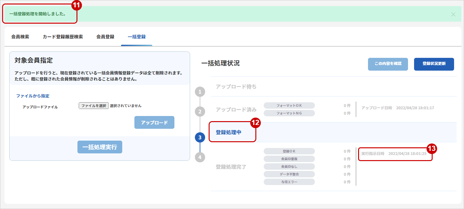464x209 pixels.
Task: Select the データ不整合 status pill
Action: click(x=289, y=174)
